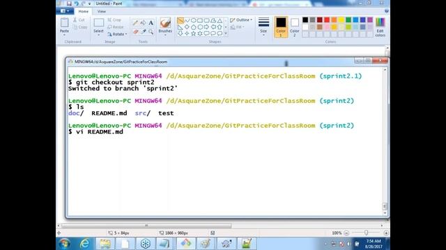The width and height of the screenshot is (446, 250).
Task: Open Paint Help question mark icon
Action: click(x=387, y=11)
